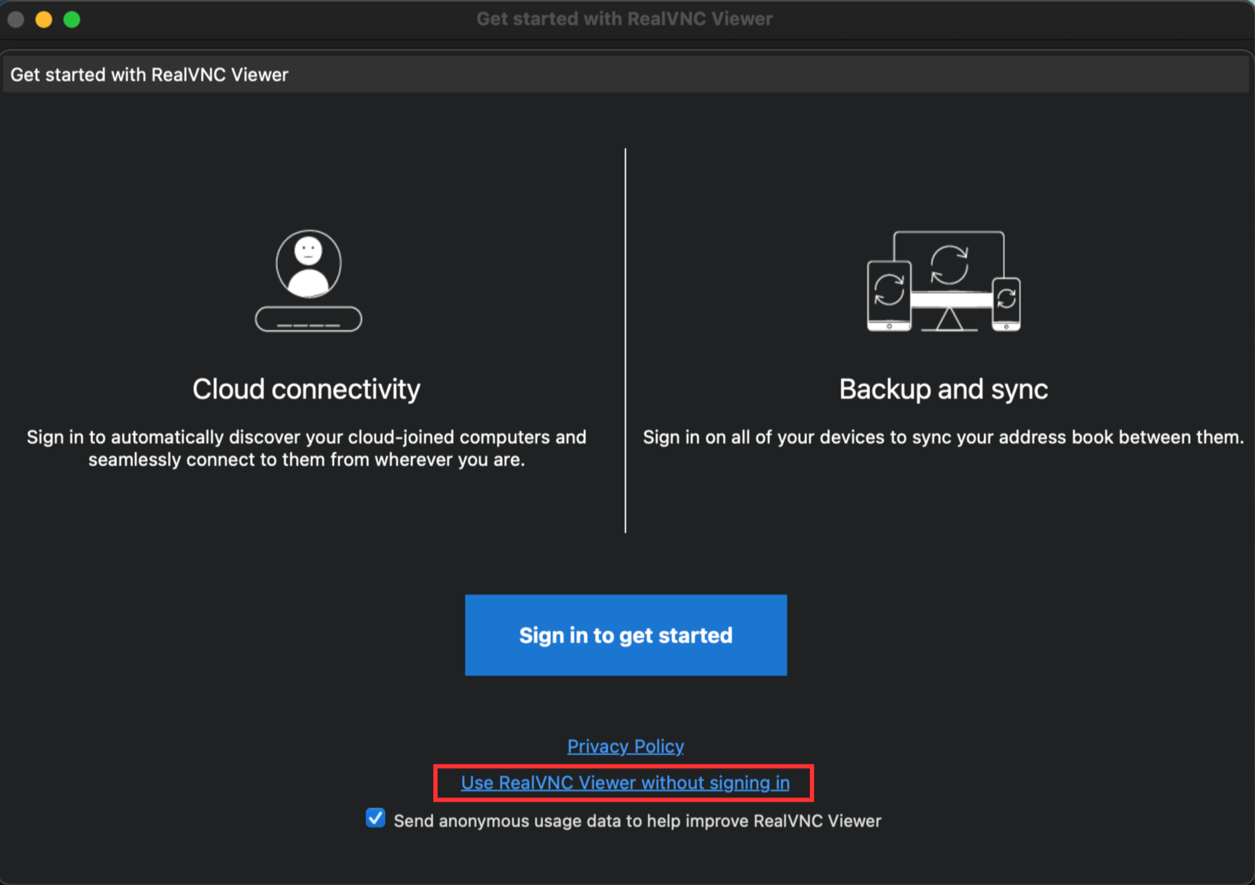Click the Get started with RealVNC Viewer header
1255x885 pixels.
point(149,75)
